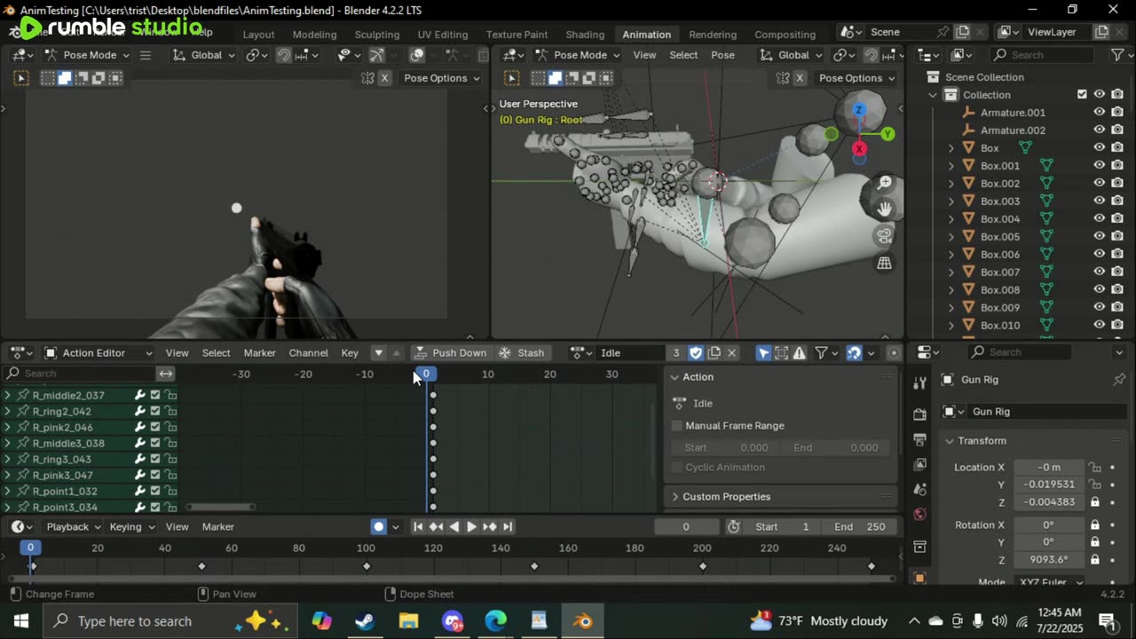
Task: Jump to the start frame playback icon
Action: click(418, 526)
